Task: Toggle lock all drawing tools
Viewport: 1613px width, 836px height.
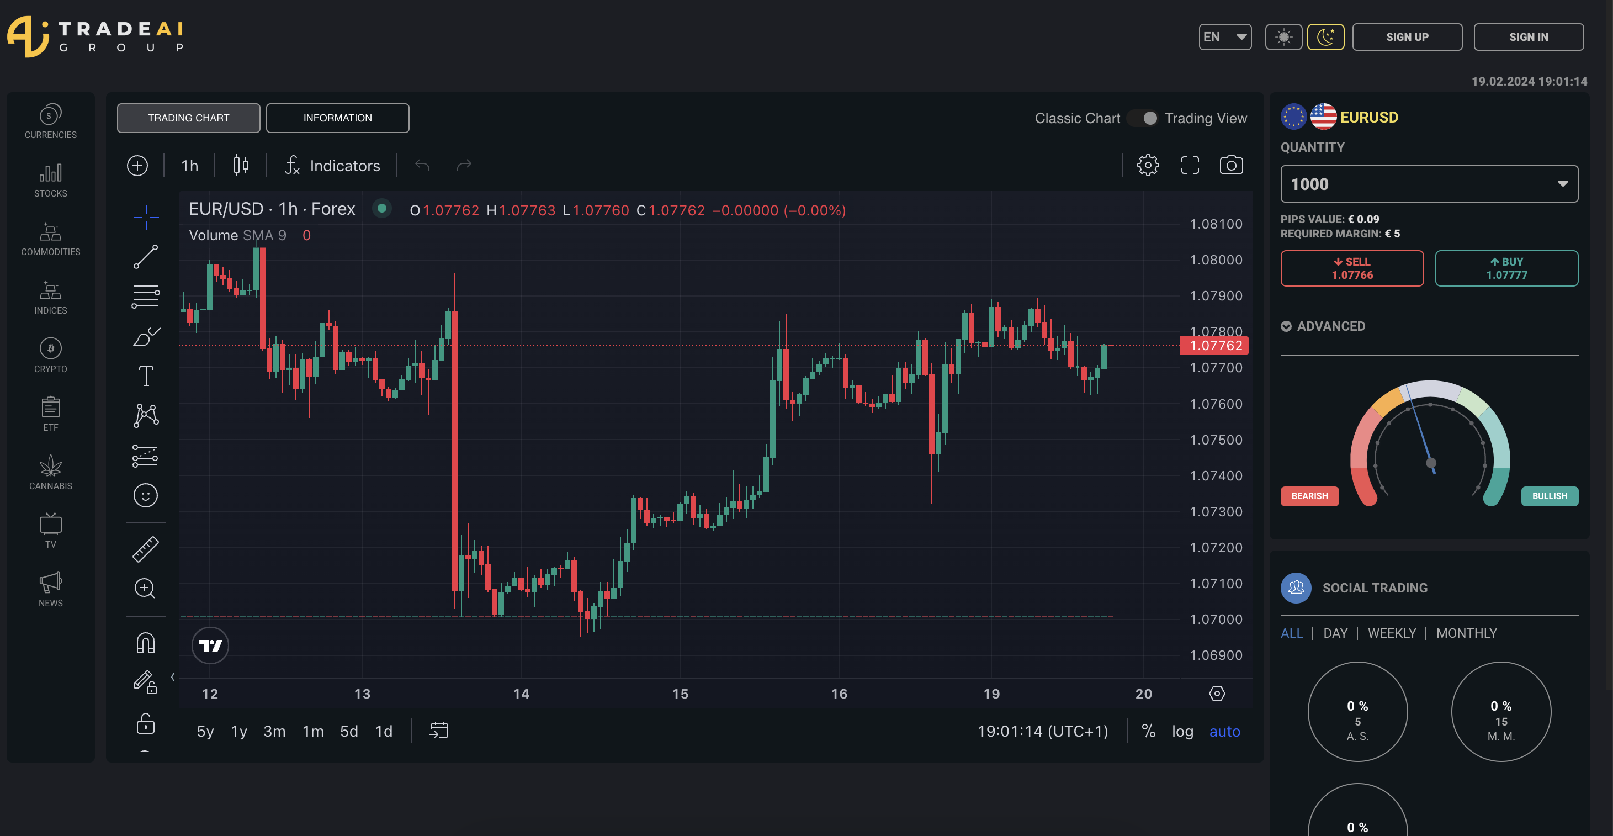Action: pos(146,723)
